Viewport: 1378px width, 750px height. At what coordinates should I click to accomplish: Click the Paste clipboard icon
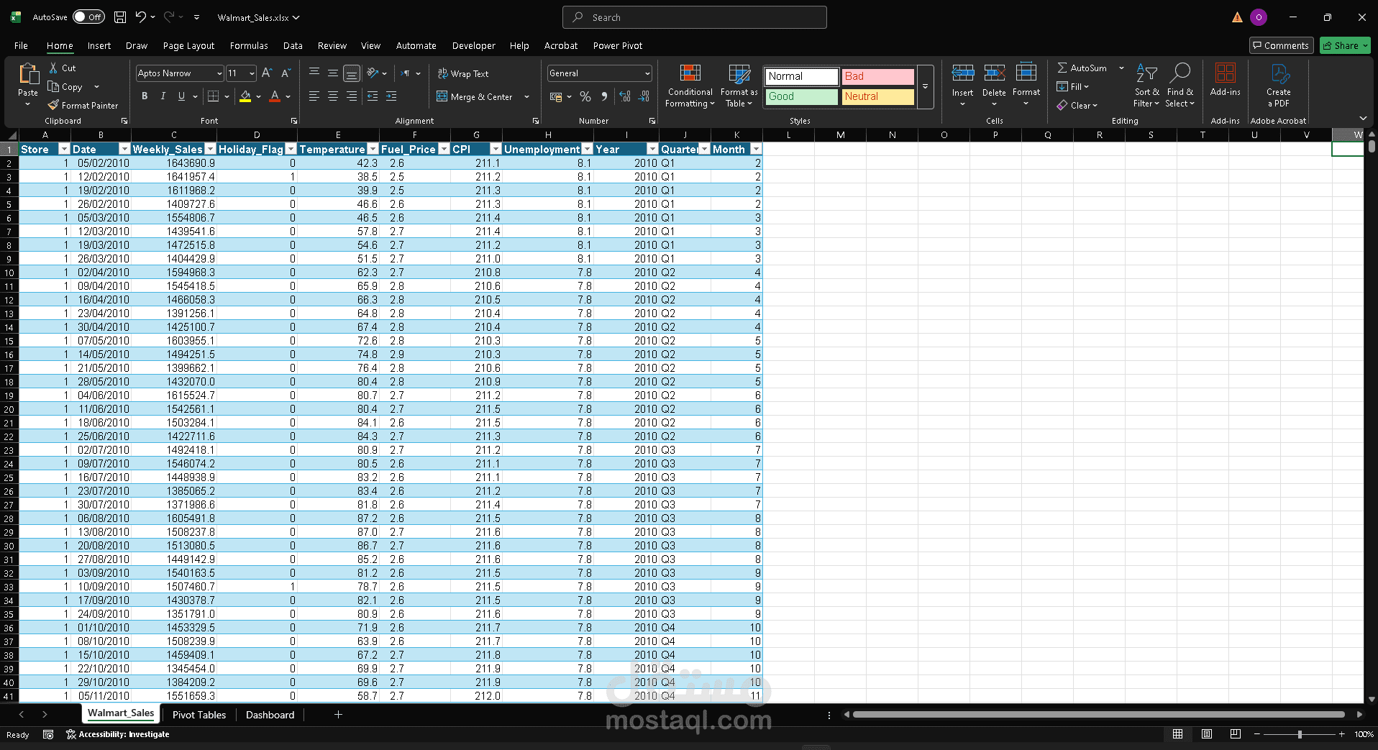coord(28,73)
